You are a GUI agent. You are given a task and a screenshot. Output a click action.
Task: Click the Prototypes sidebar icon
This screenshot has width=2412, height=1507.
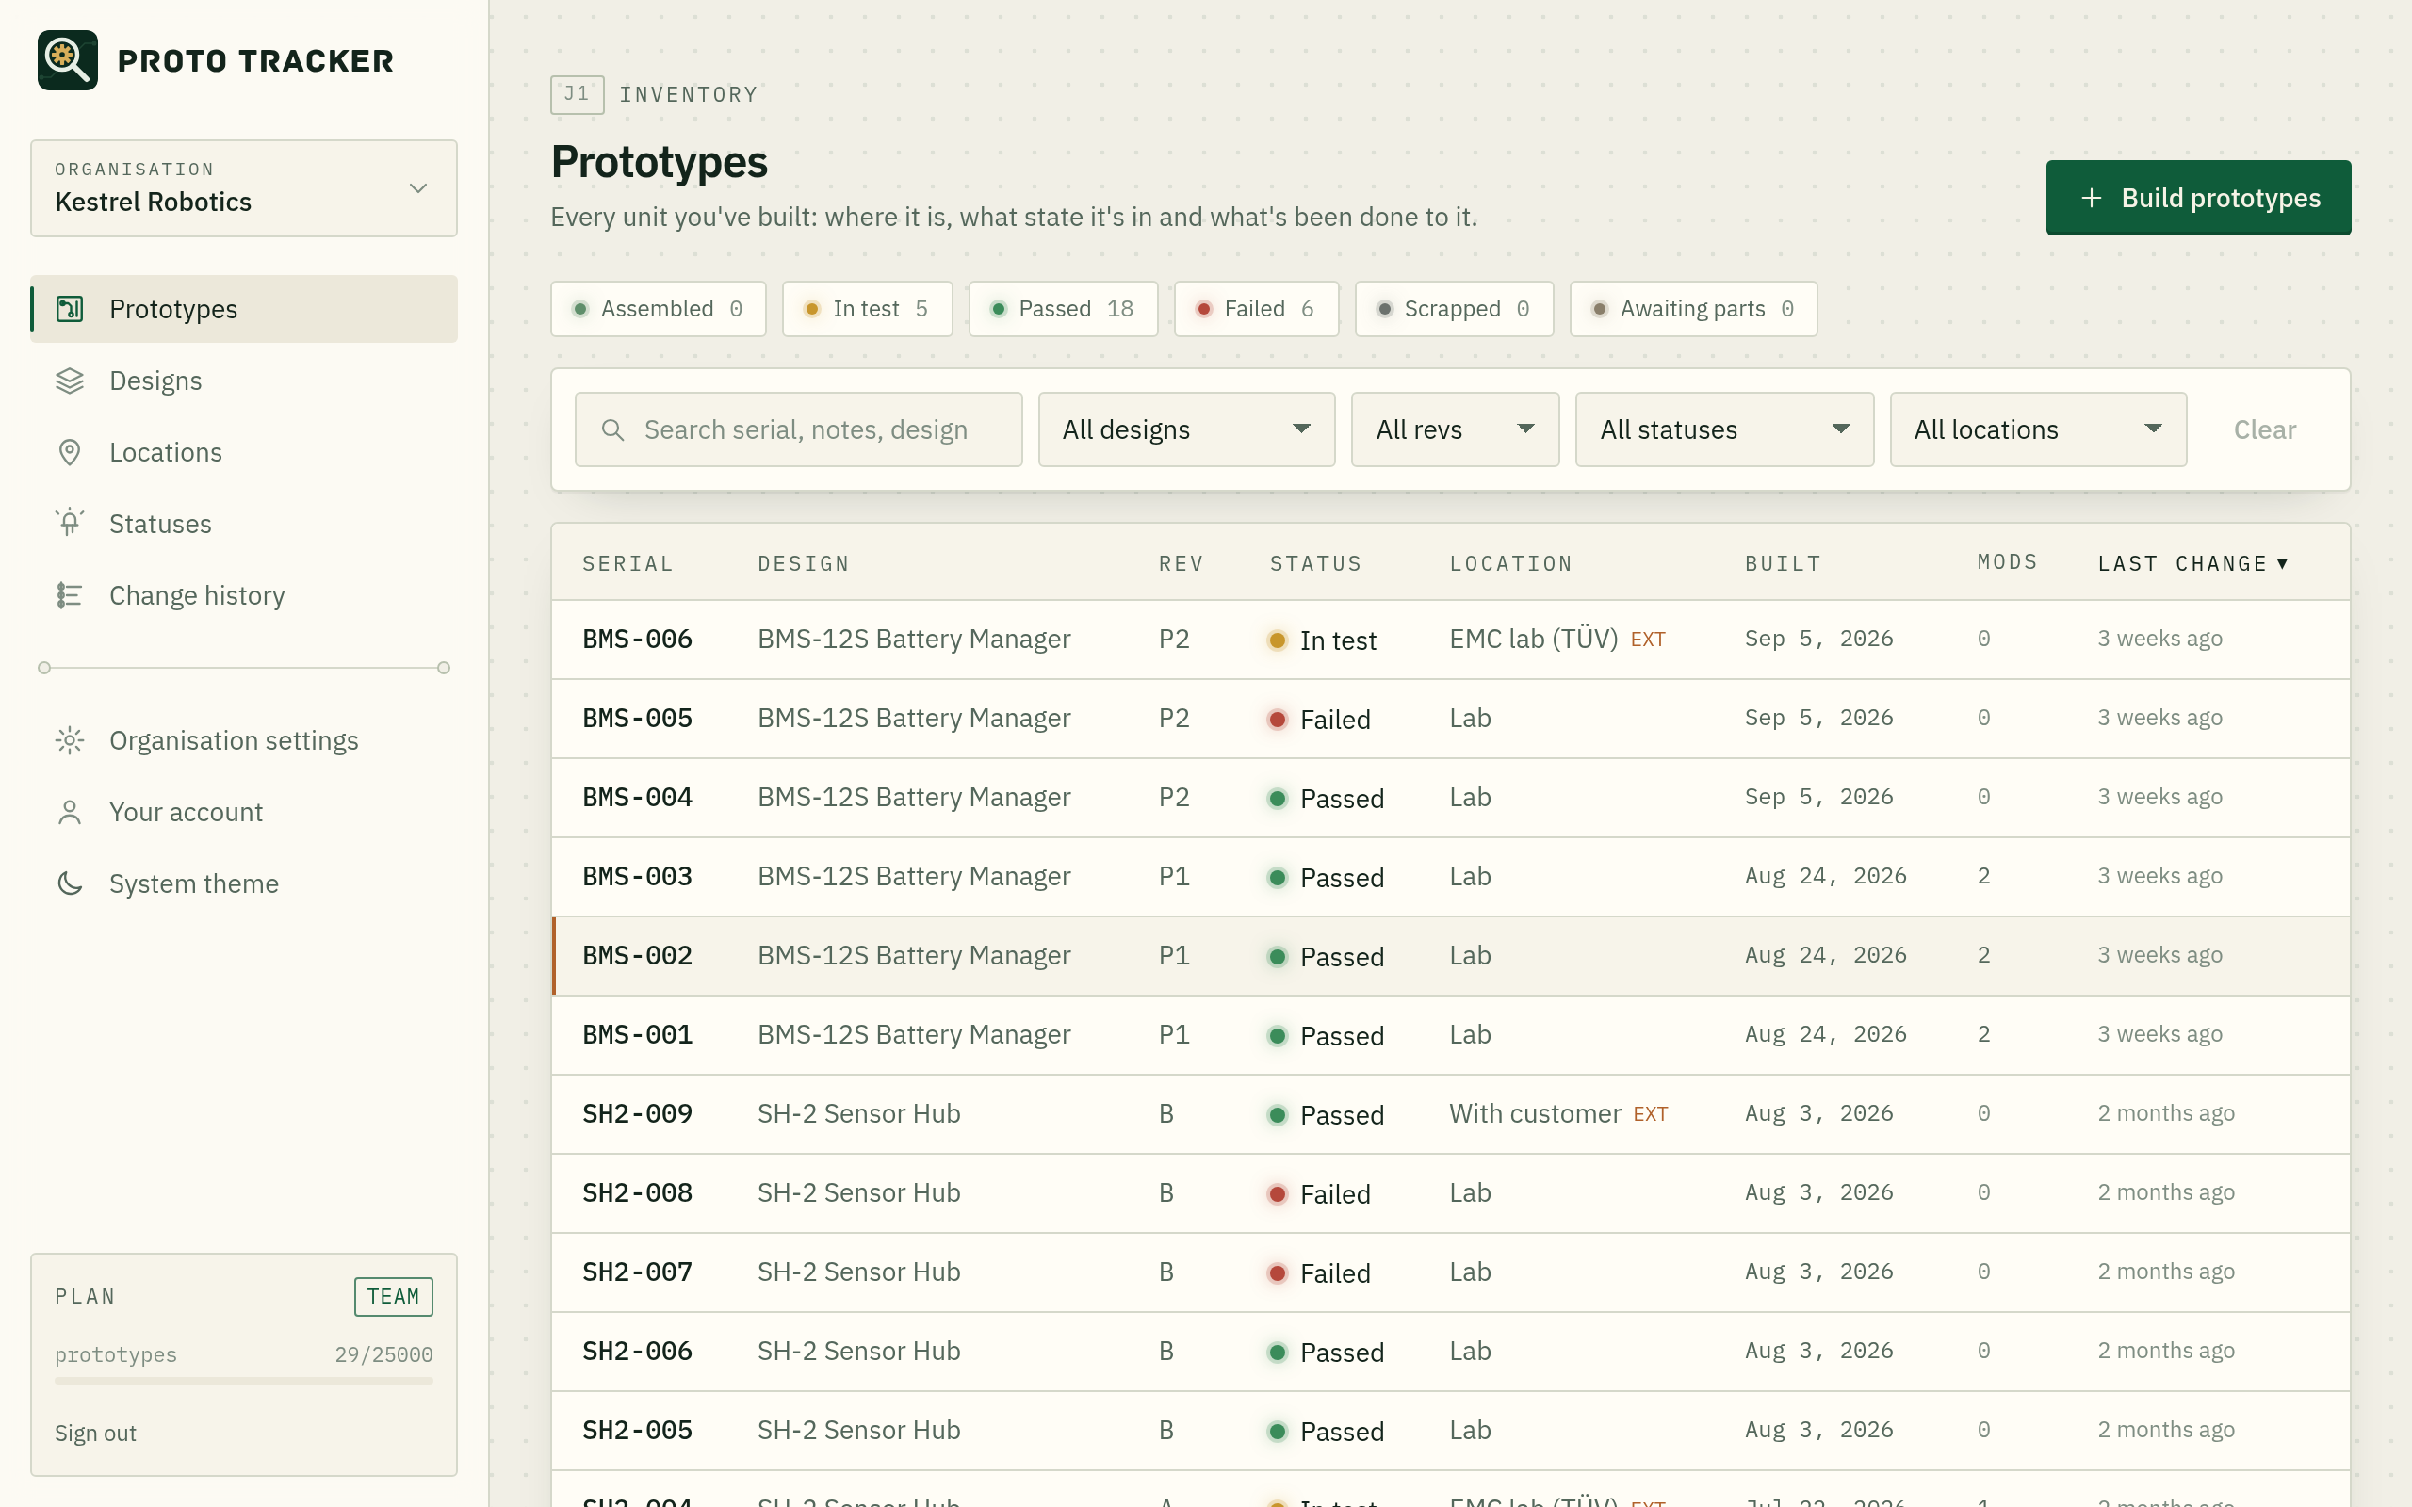point(70,309)
